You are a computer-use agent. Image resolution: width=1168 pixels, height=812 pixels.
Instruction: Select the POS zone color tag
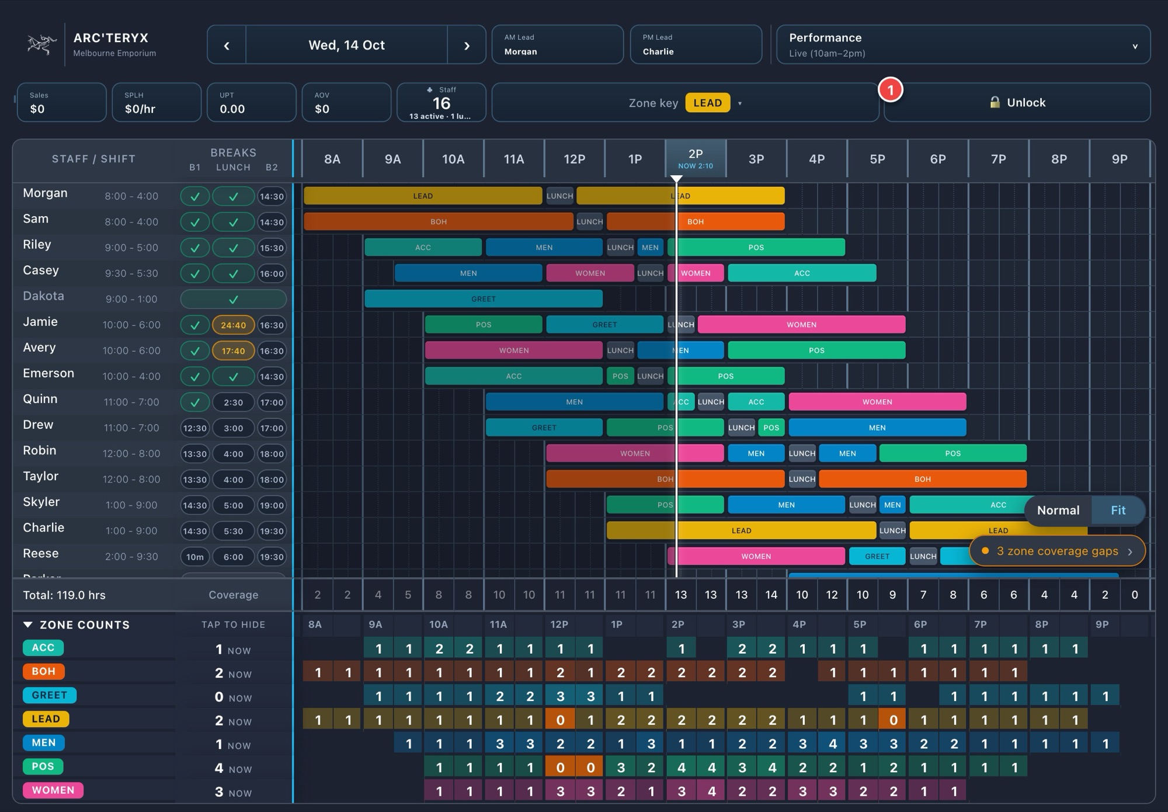click(43, 766)
